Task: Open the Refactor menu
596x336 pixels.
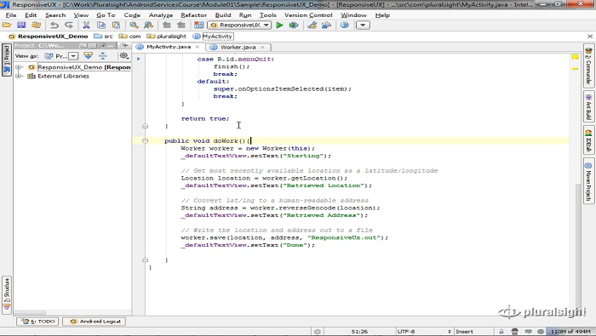Action: pyautogui.click(x=193, y=15)
